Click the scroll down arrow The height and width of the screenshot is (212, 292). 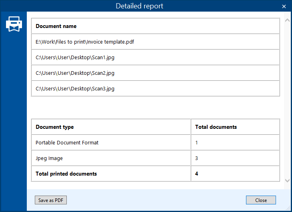[287, 181]
